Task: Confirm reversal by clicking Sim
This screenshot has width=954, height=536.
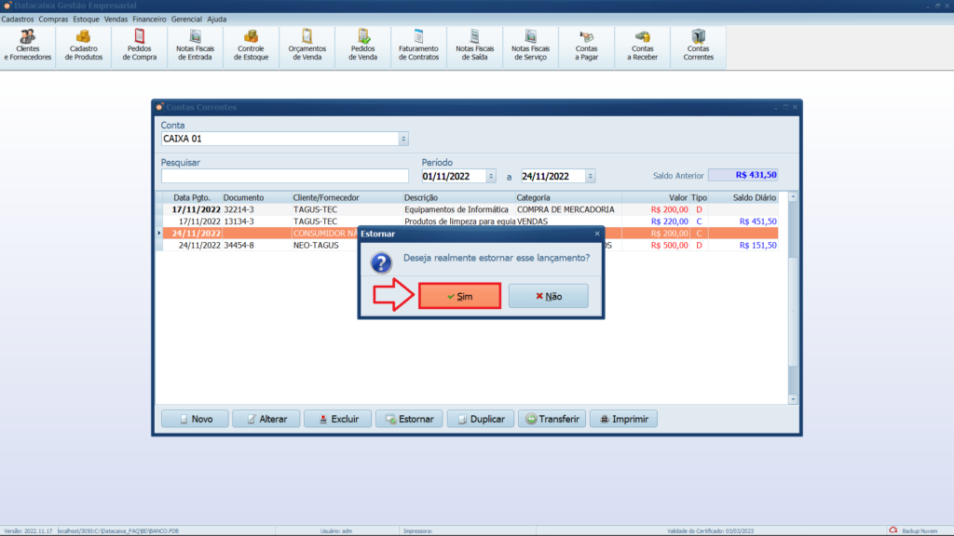Action: (x=459, y=296)
